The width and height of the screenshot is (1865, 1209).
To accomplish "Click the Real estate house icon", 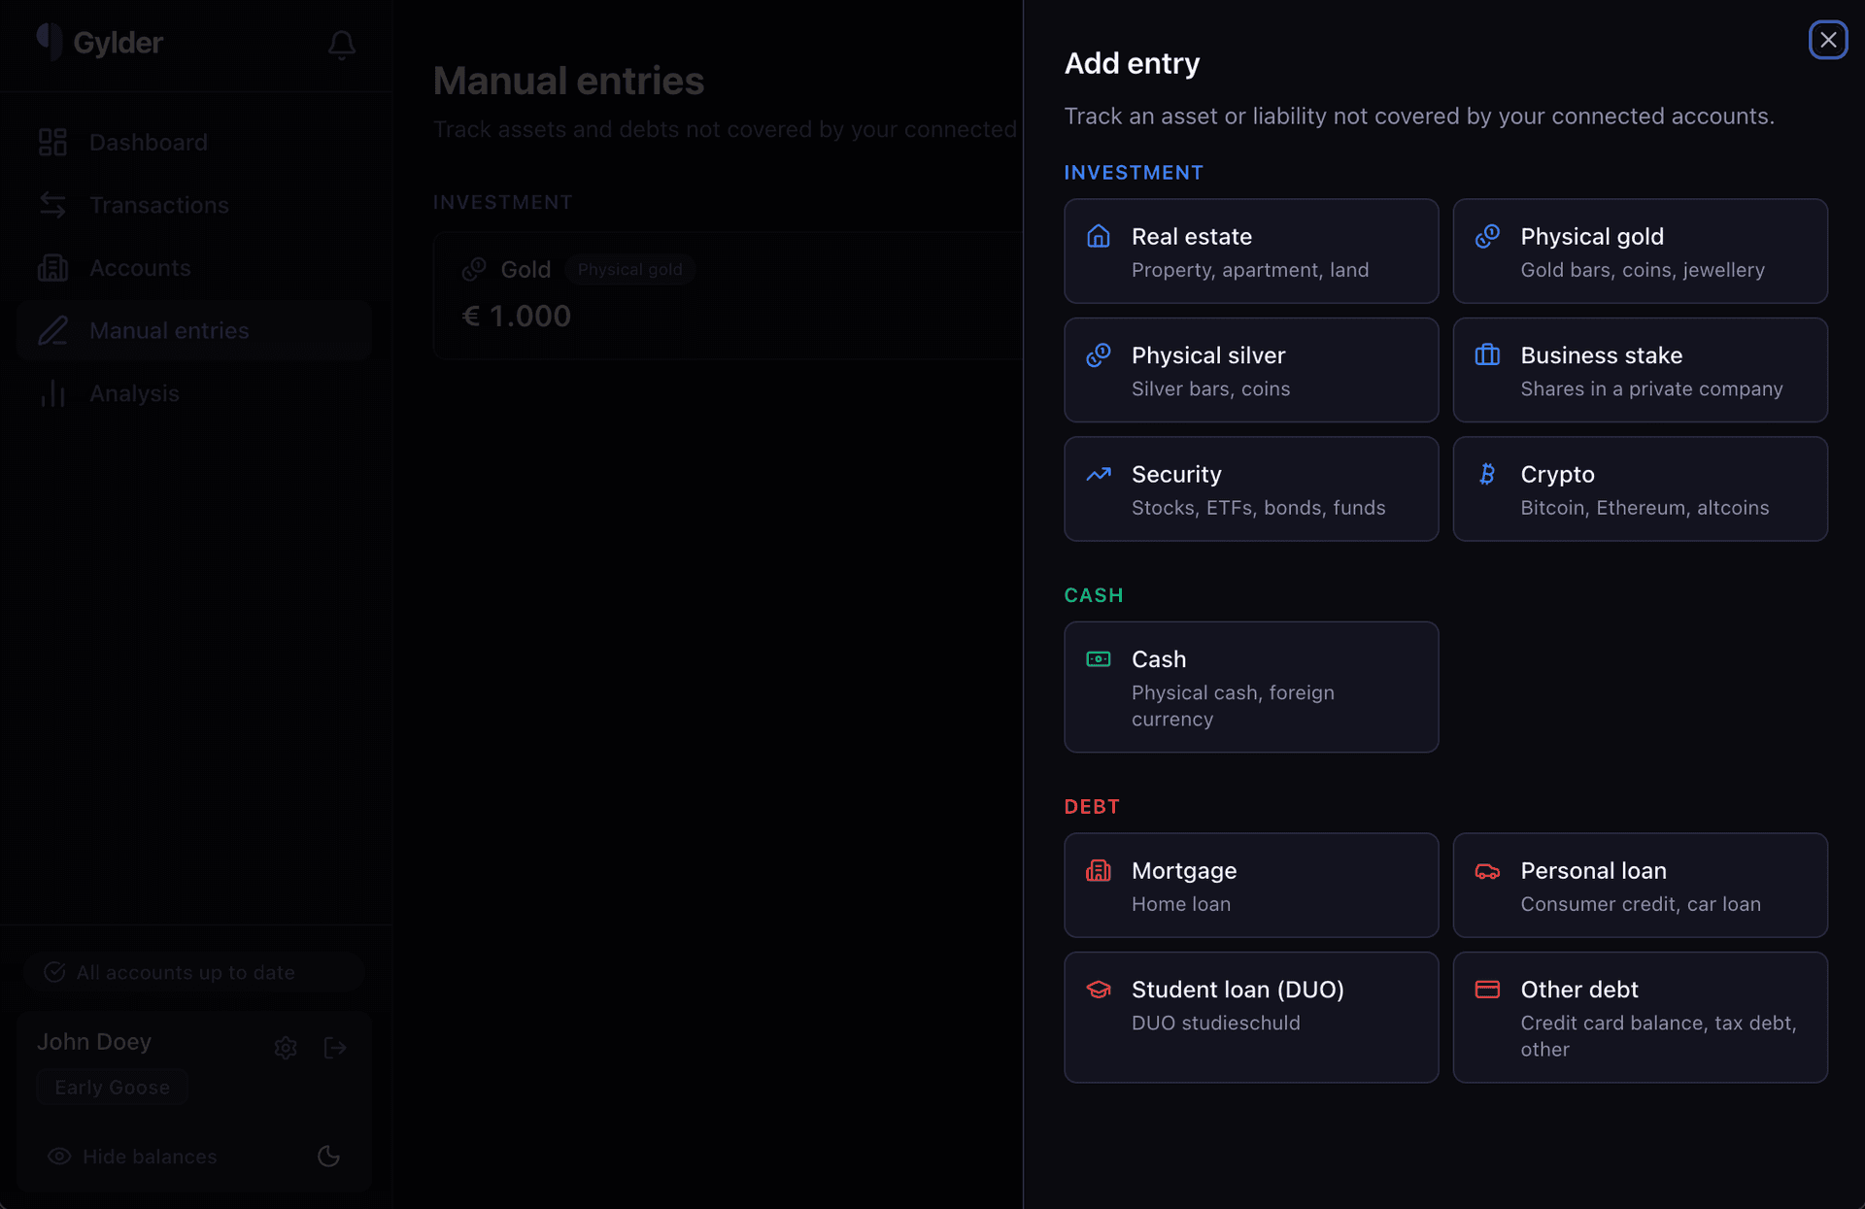I will (x=1099, y=235).
